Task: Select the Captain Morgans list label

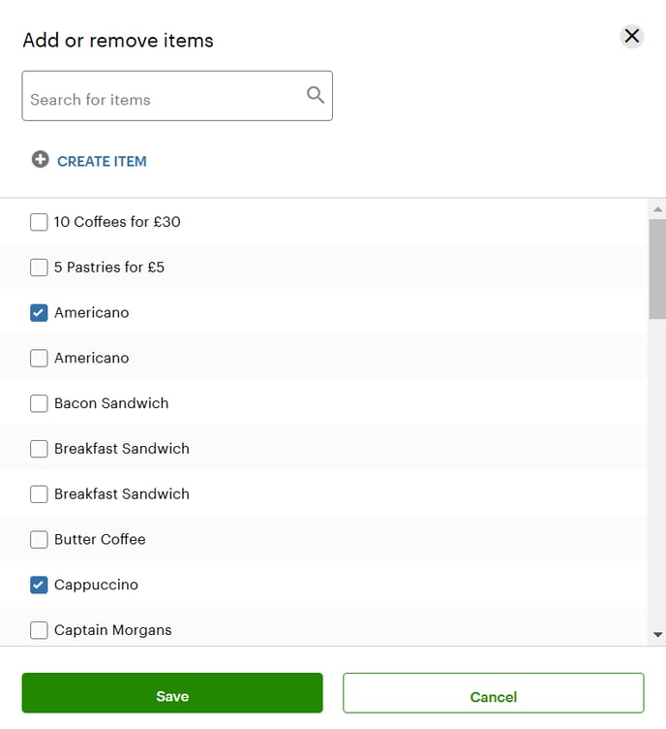Action: pyautogui.click(x=112, y=630)
